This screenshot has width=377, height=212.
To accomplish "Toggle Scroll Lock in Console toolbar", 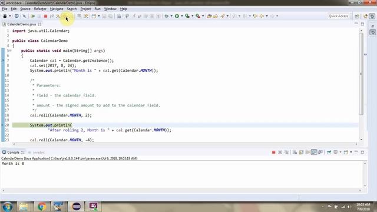I will (x=301, y=152).
